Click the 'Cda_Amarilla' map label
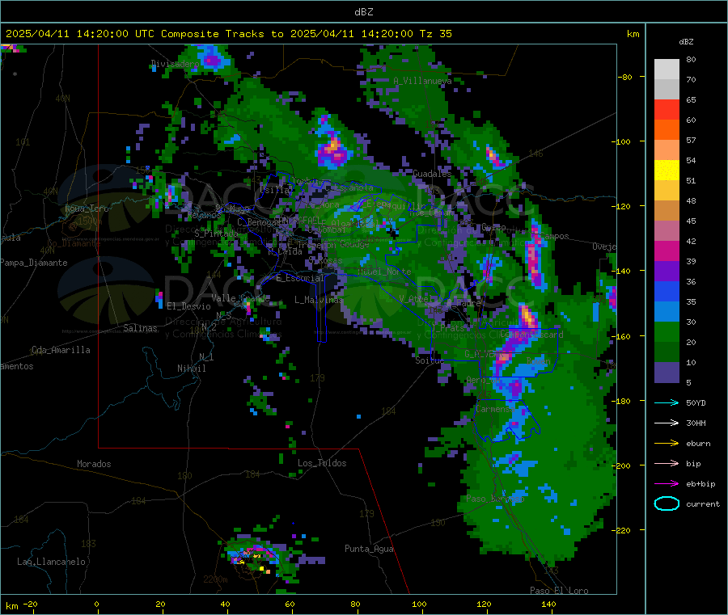 (61, 350)
